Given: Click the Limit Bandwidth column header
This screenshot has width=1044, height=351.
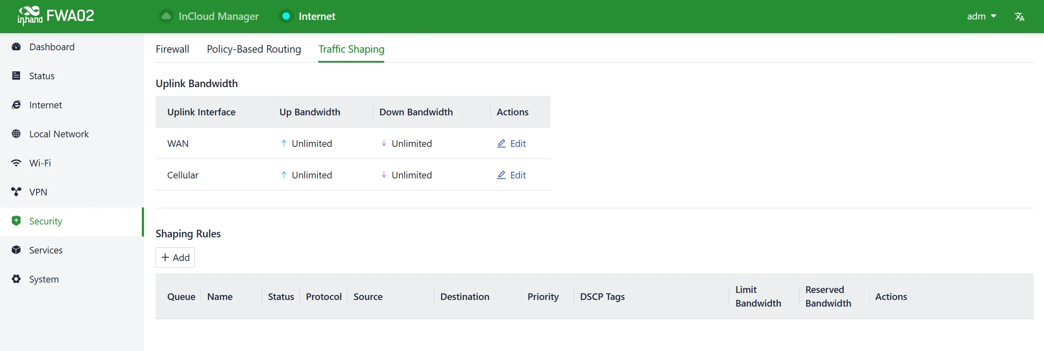Looking at the screenshot, I should point(759,297).
